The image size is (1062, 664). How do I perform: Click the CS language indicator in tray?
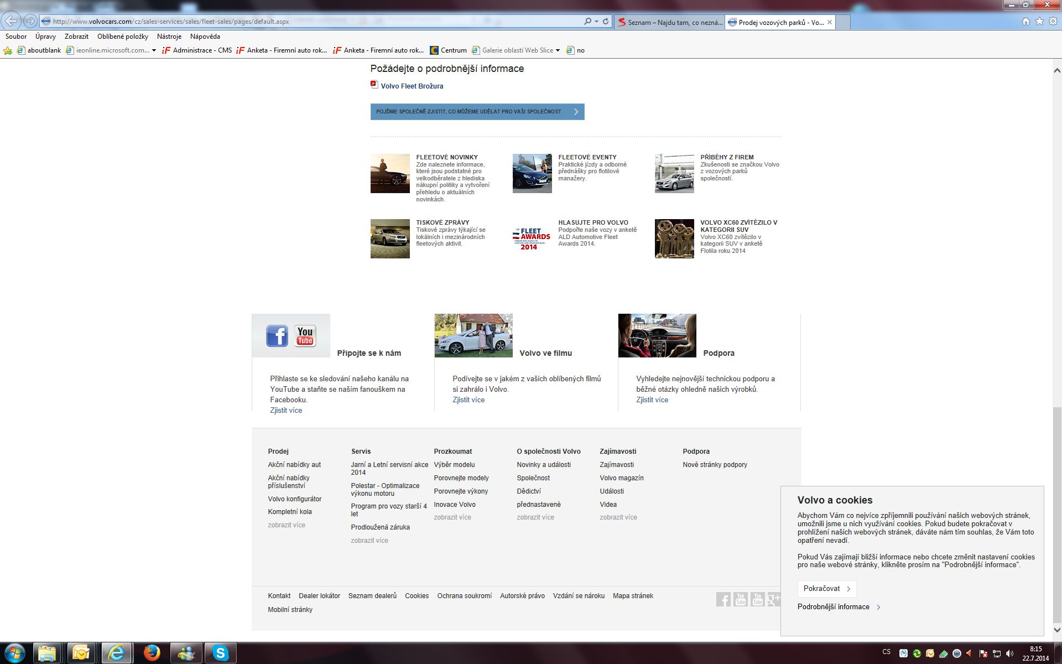[x=887, y=652]
